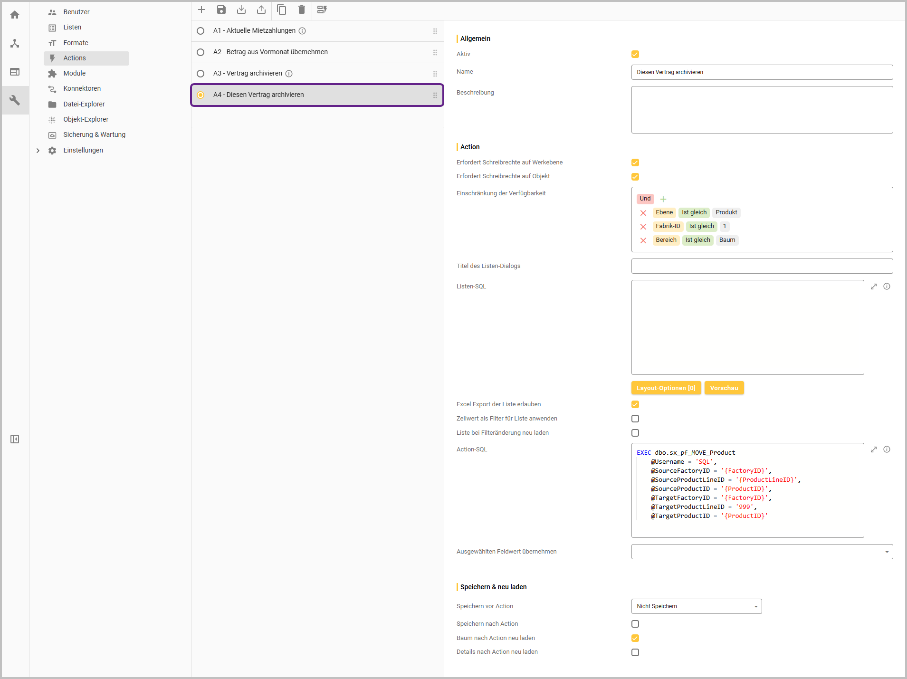
Task: Save changes with the floppy disk icon
Action: coord(221,10)
